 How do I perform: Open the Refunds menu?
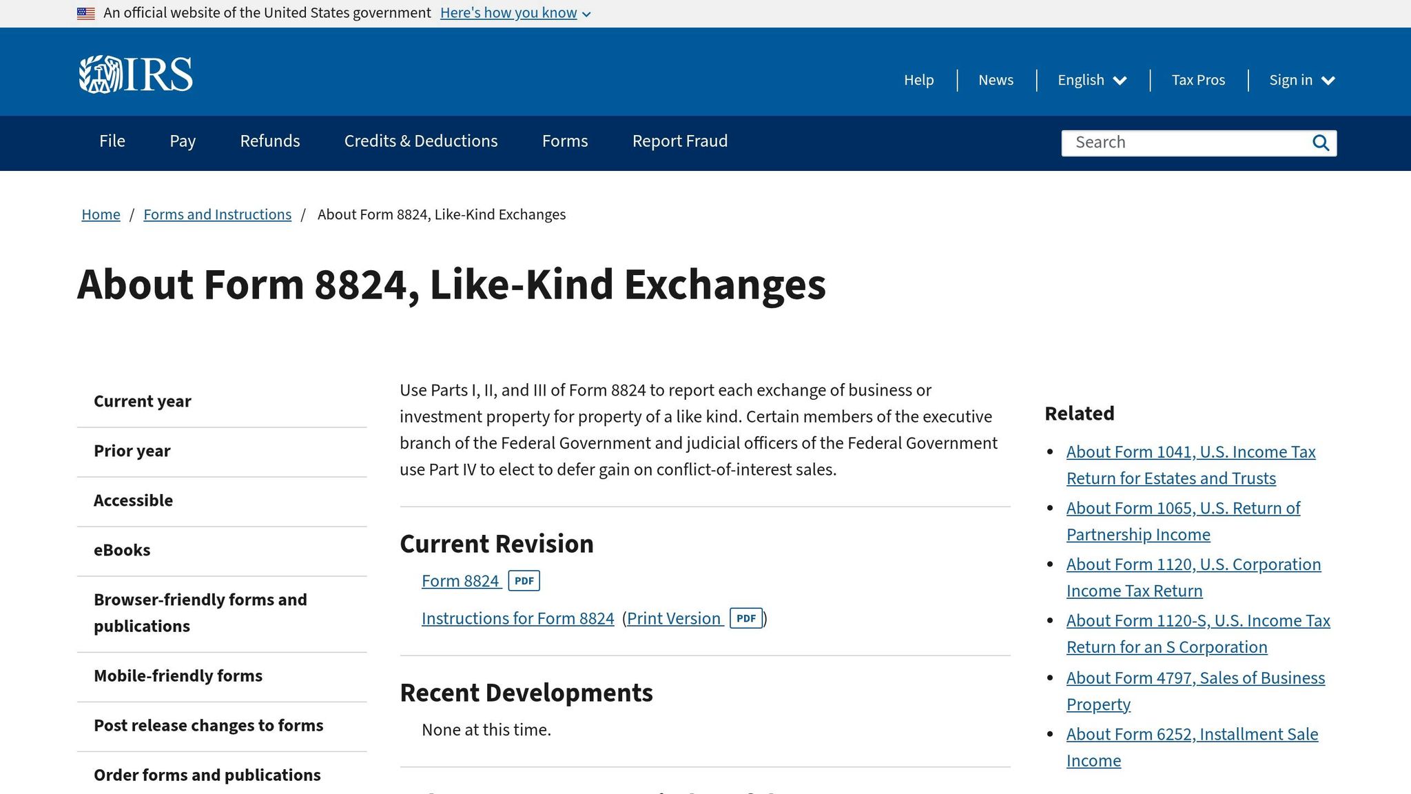(x=270, y=141)
